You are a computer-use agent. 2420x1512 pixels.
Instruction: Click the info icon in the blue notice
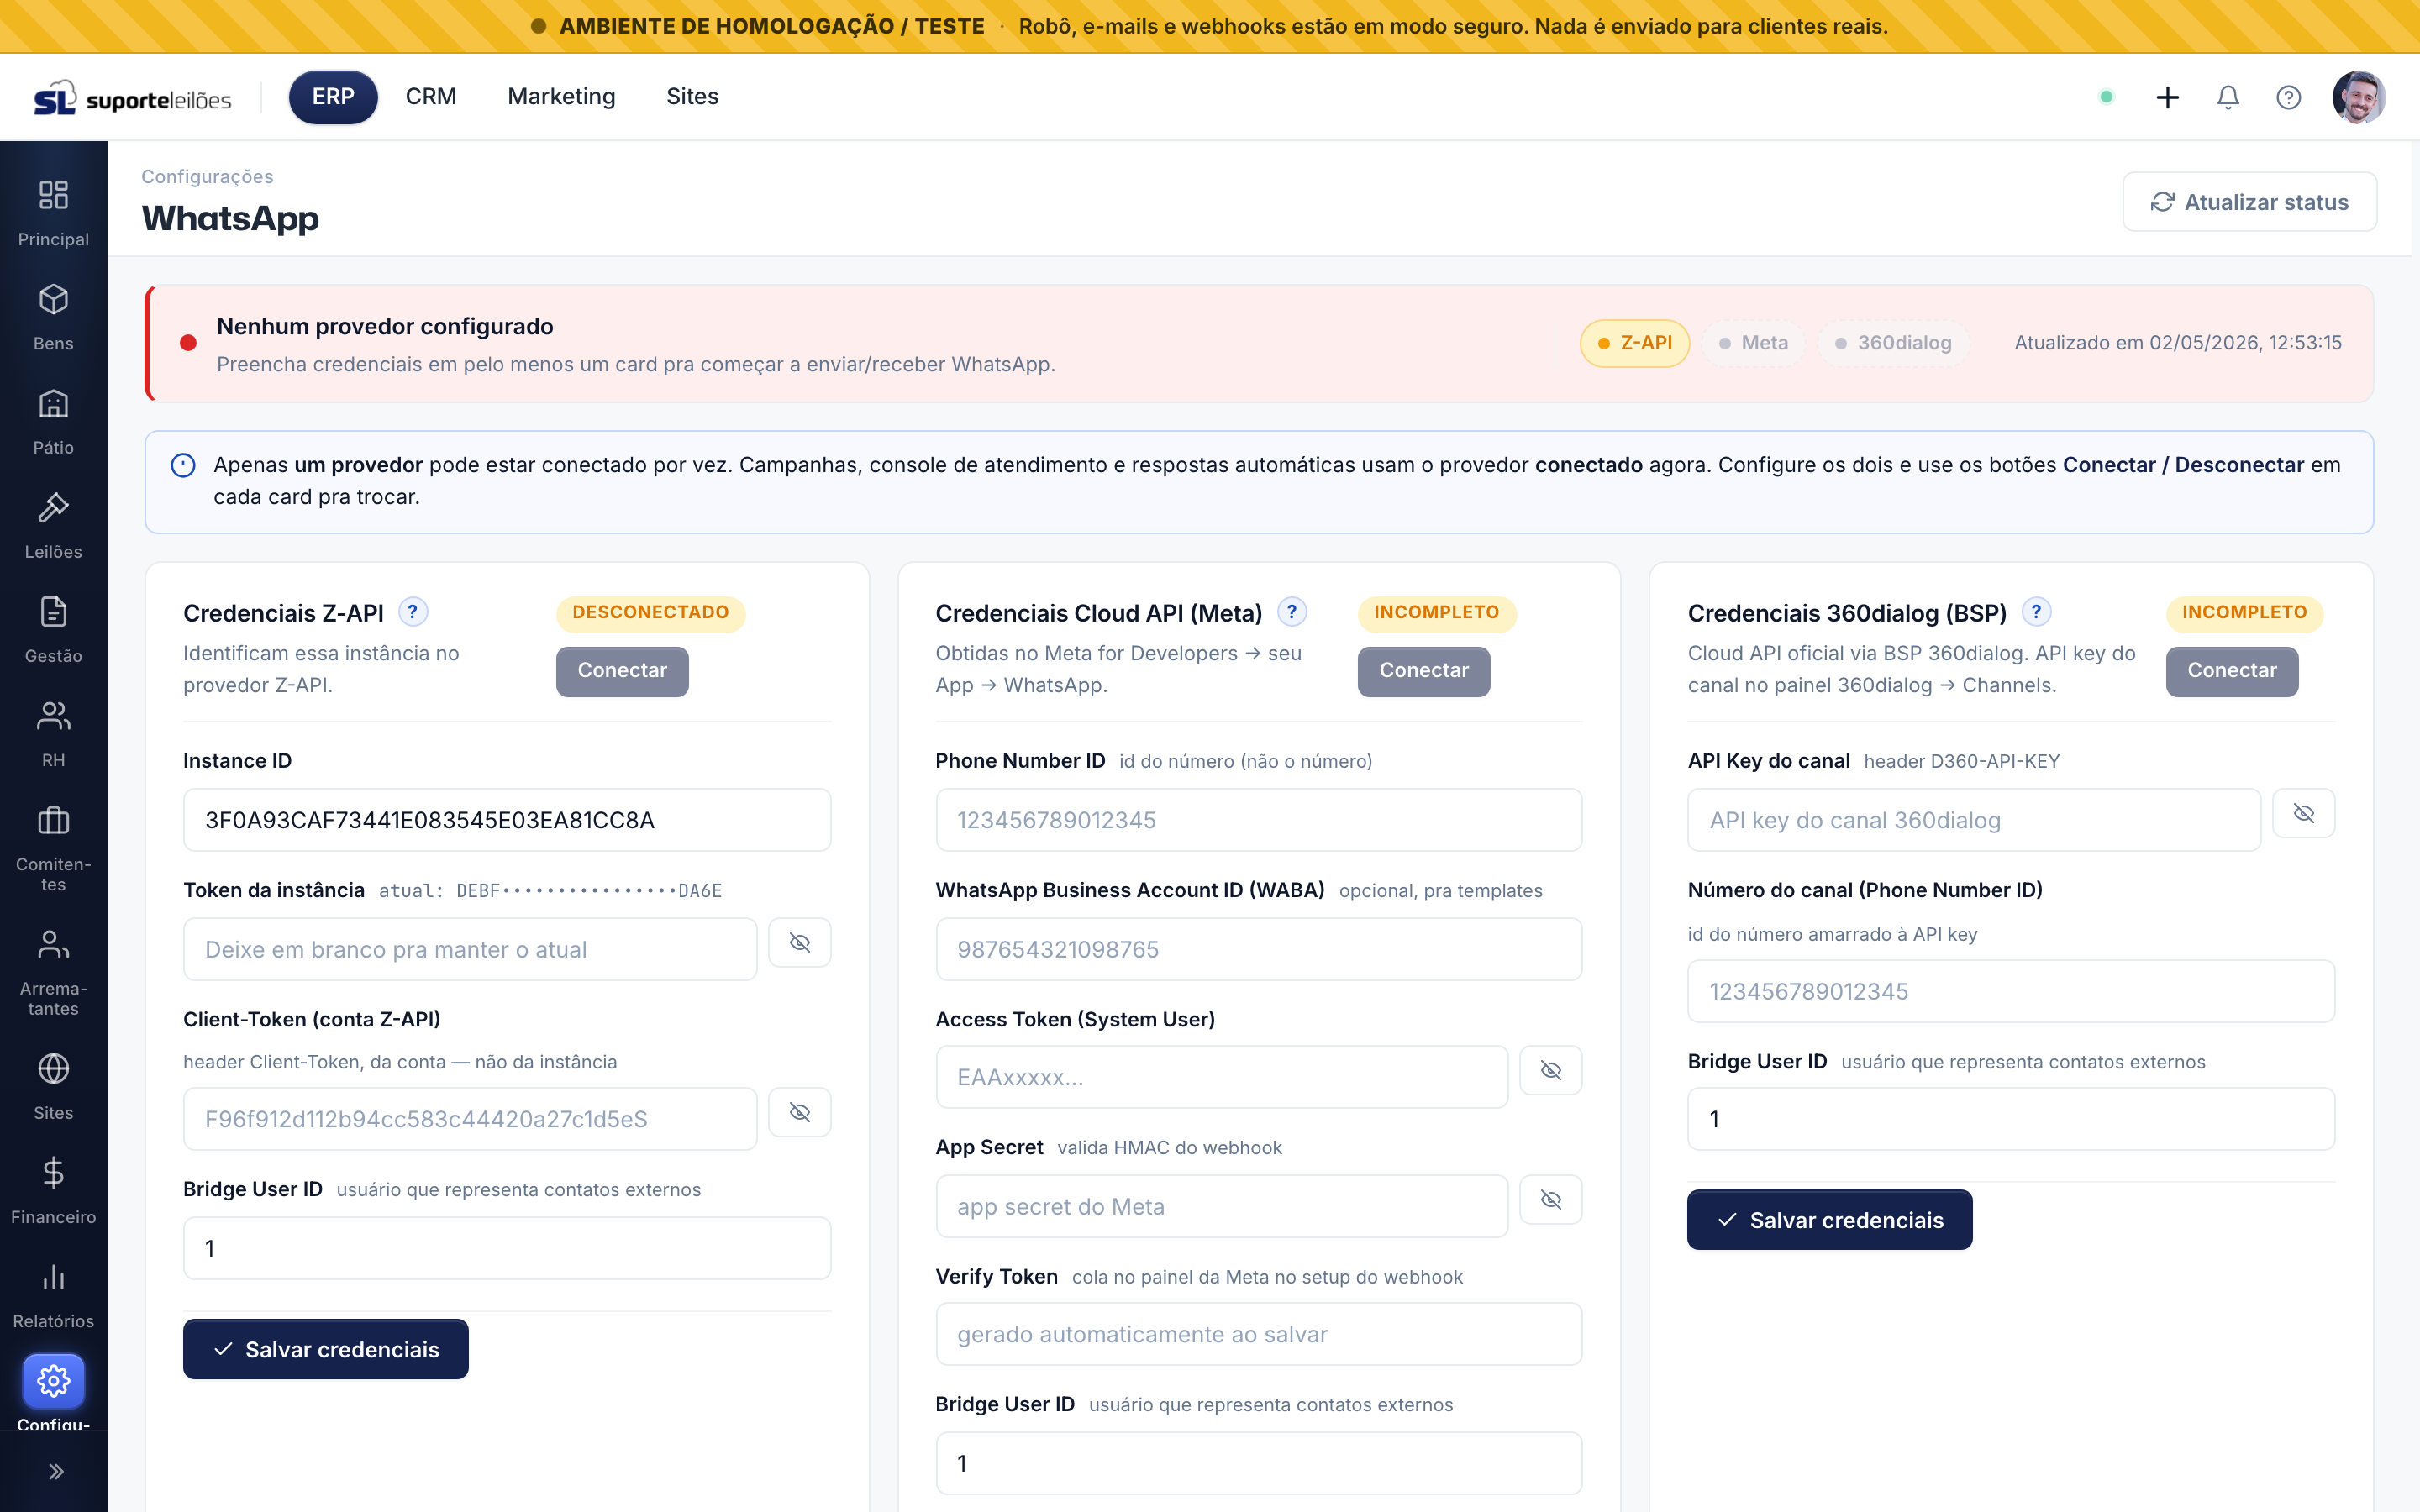[x=183, y=465]
